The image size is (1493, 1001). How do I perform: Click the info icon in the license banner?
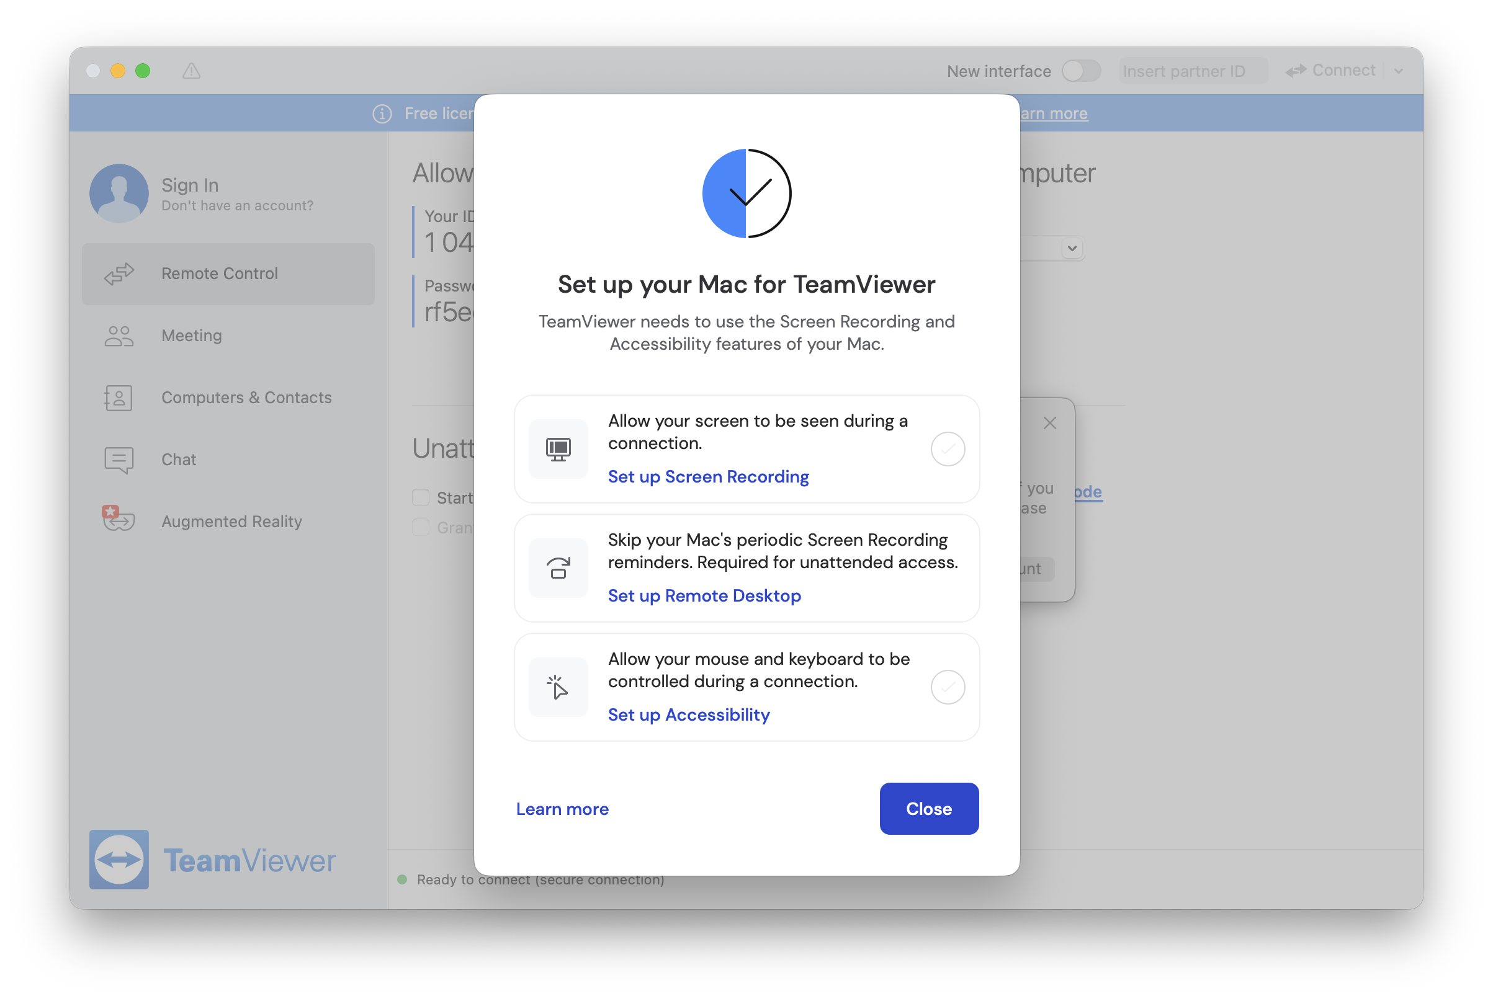382,113
